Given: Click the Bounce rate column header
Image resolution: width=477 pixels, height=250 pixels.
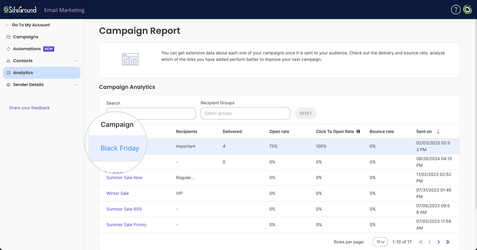Looking at the screenshot, I should click(382, 131).
